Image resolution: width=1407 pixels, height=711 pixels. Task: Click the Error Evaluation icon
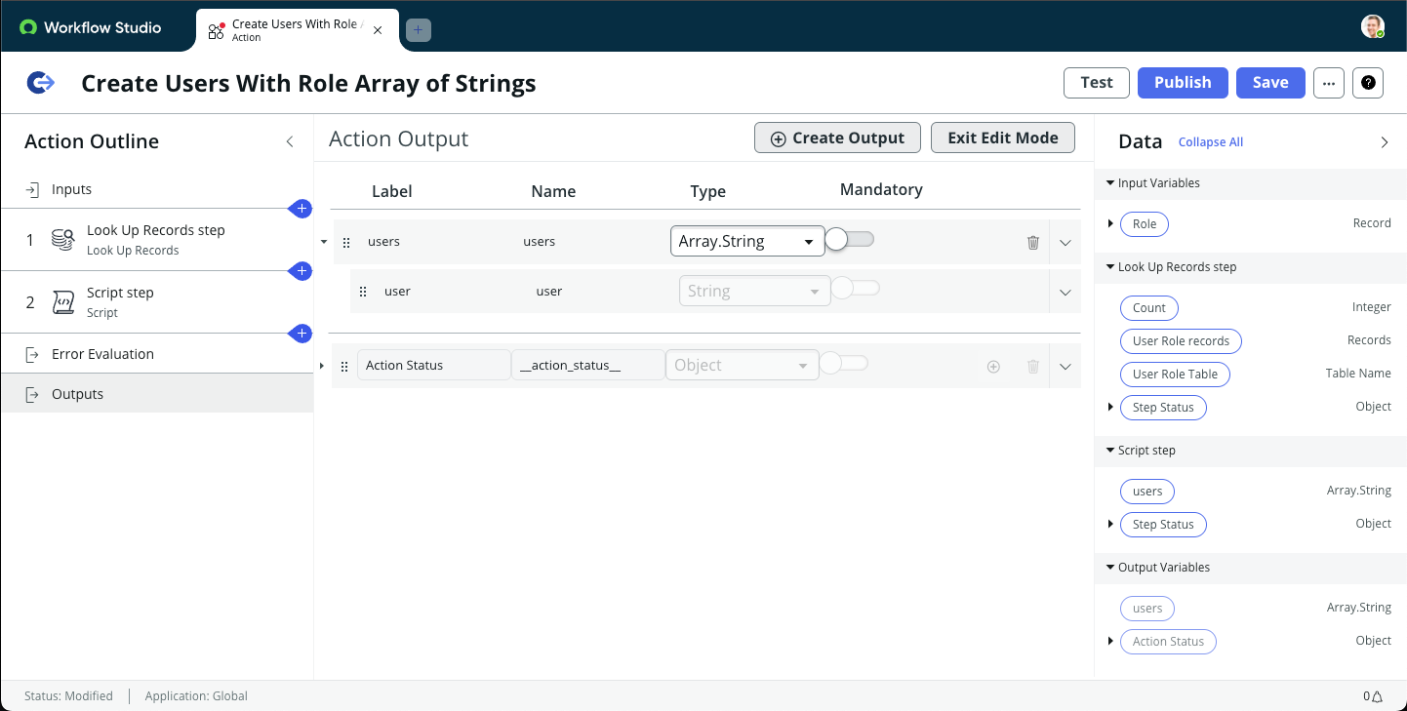point(32,354)
